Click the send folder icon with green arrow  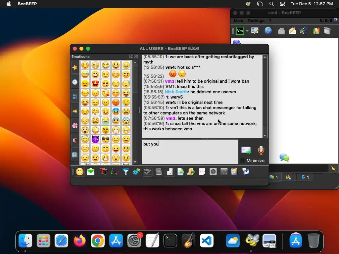click(191, 172)
